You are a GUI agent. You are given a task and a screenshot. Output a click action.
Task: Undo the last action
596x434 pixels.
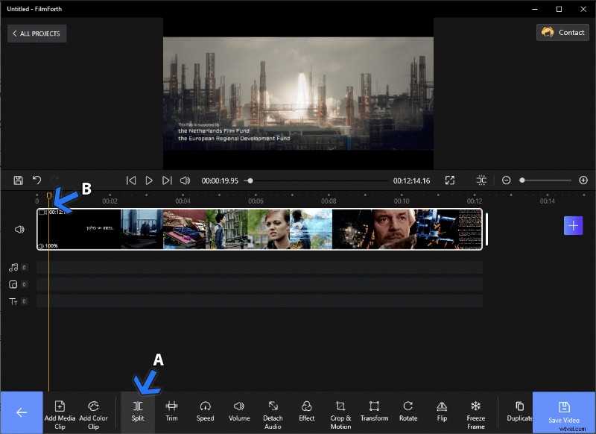[37, 180]
